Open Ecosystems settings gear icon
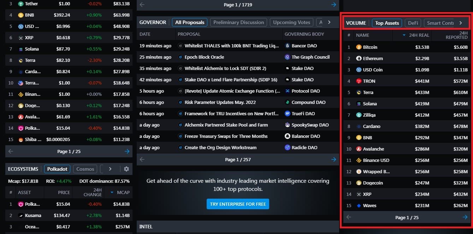 point(126,169)
